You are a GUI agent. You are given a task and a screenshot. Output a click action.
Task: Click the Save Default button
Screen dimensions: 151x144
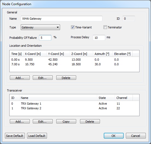click(15, 136)
